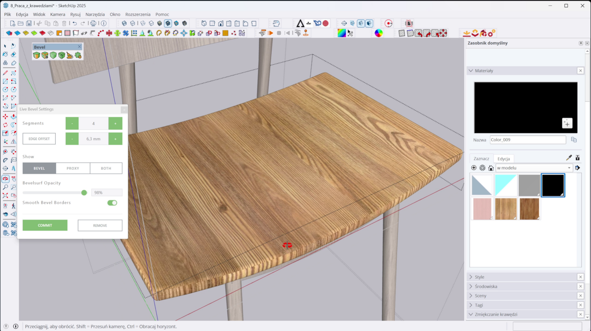
Task: Pick the Orbit tool in left toolbar
Action: click(5, 179)
